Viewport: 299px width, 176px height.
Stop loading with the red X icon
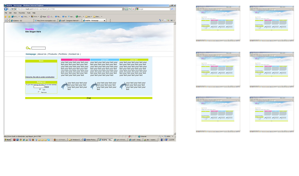133,9
